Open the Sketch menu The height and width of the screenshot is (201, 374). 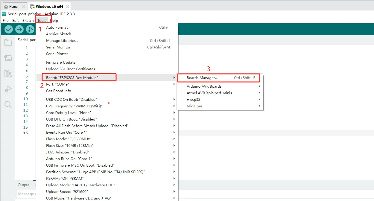pos(28,20)
